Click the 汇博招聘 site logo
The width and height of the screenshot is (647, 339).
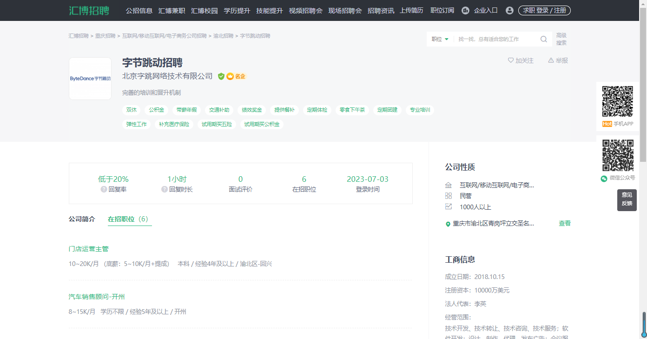pyautogui.click(x=89, y=10)
